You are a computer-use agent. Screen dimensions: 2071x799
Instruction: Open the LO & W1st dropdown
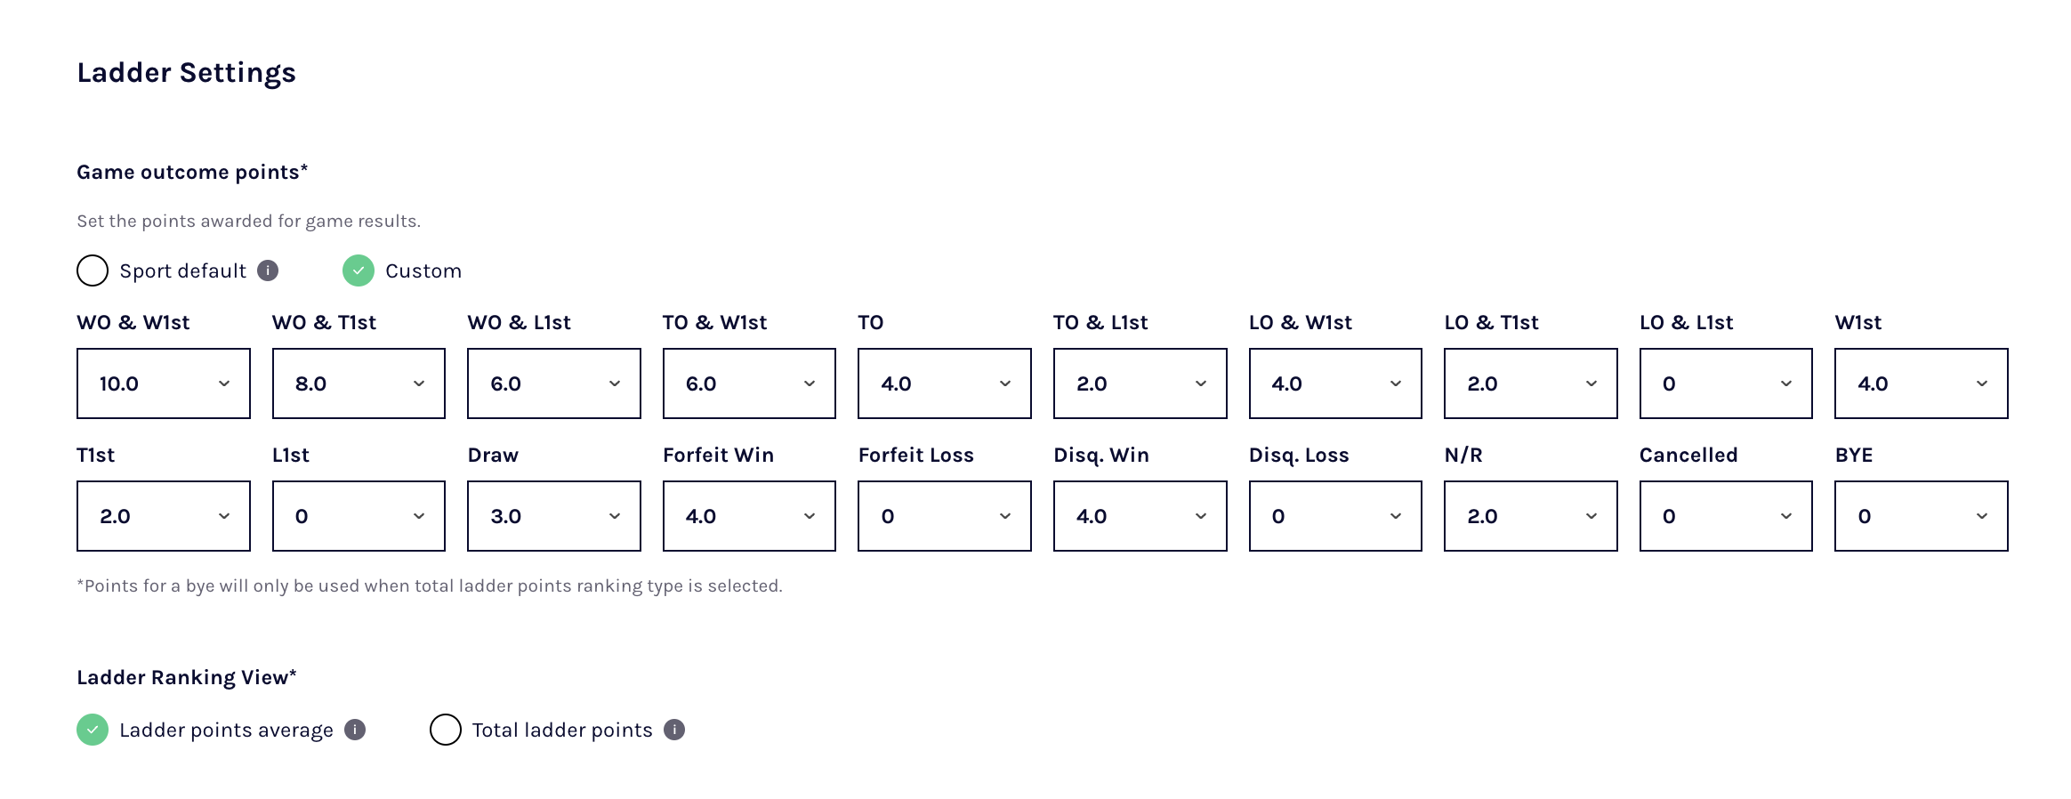(x=1335, y=383)
